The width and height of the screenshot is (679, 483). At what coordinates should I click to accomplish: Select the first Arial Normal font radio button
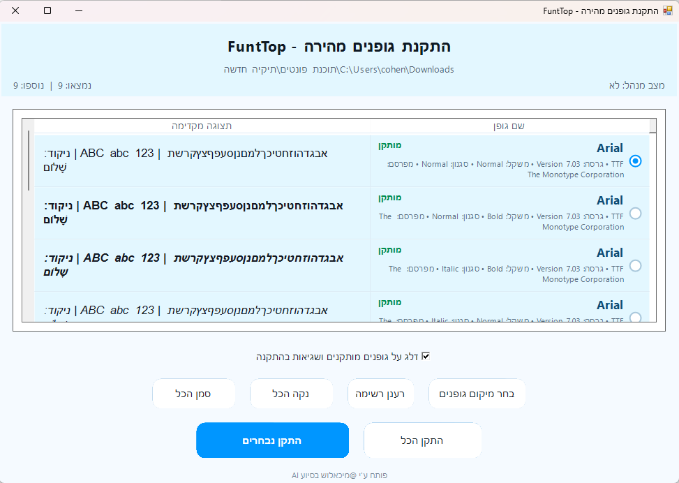point(635,161)
